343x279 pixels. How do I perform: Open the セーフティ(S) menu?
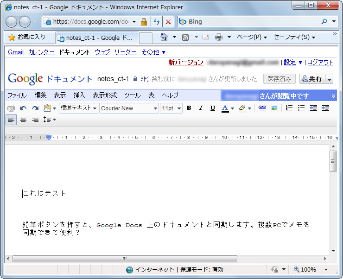294,37
